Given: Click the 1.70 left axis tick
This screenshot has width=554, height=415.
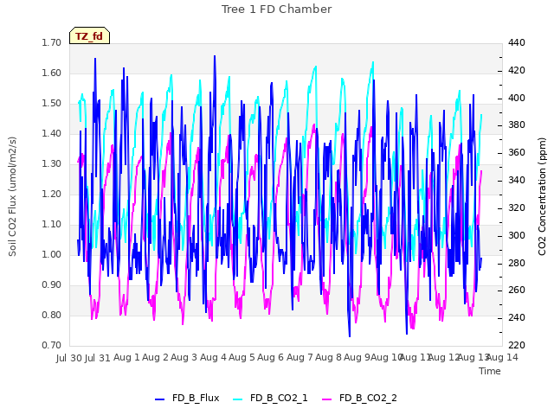Looking at the screenshot, I should (52, 42).
